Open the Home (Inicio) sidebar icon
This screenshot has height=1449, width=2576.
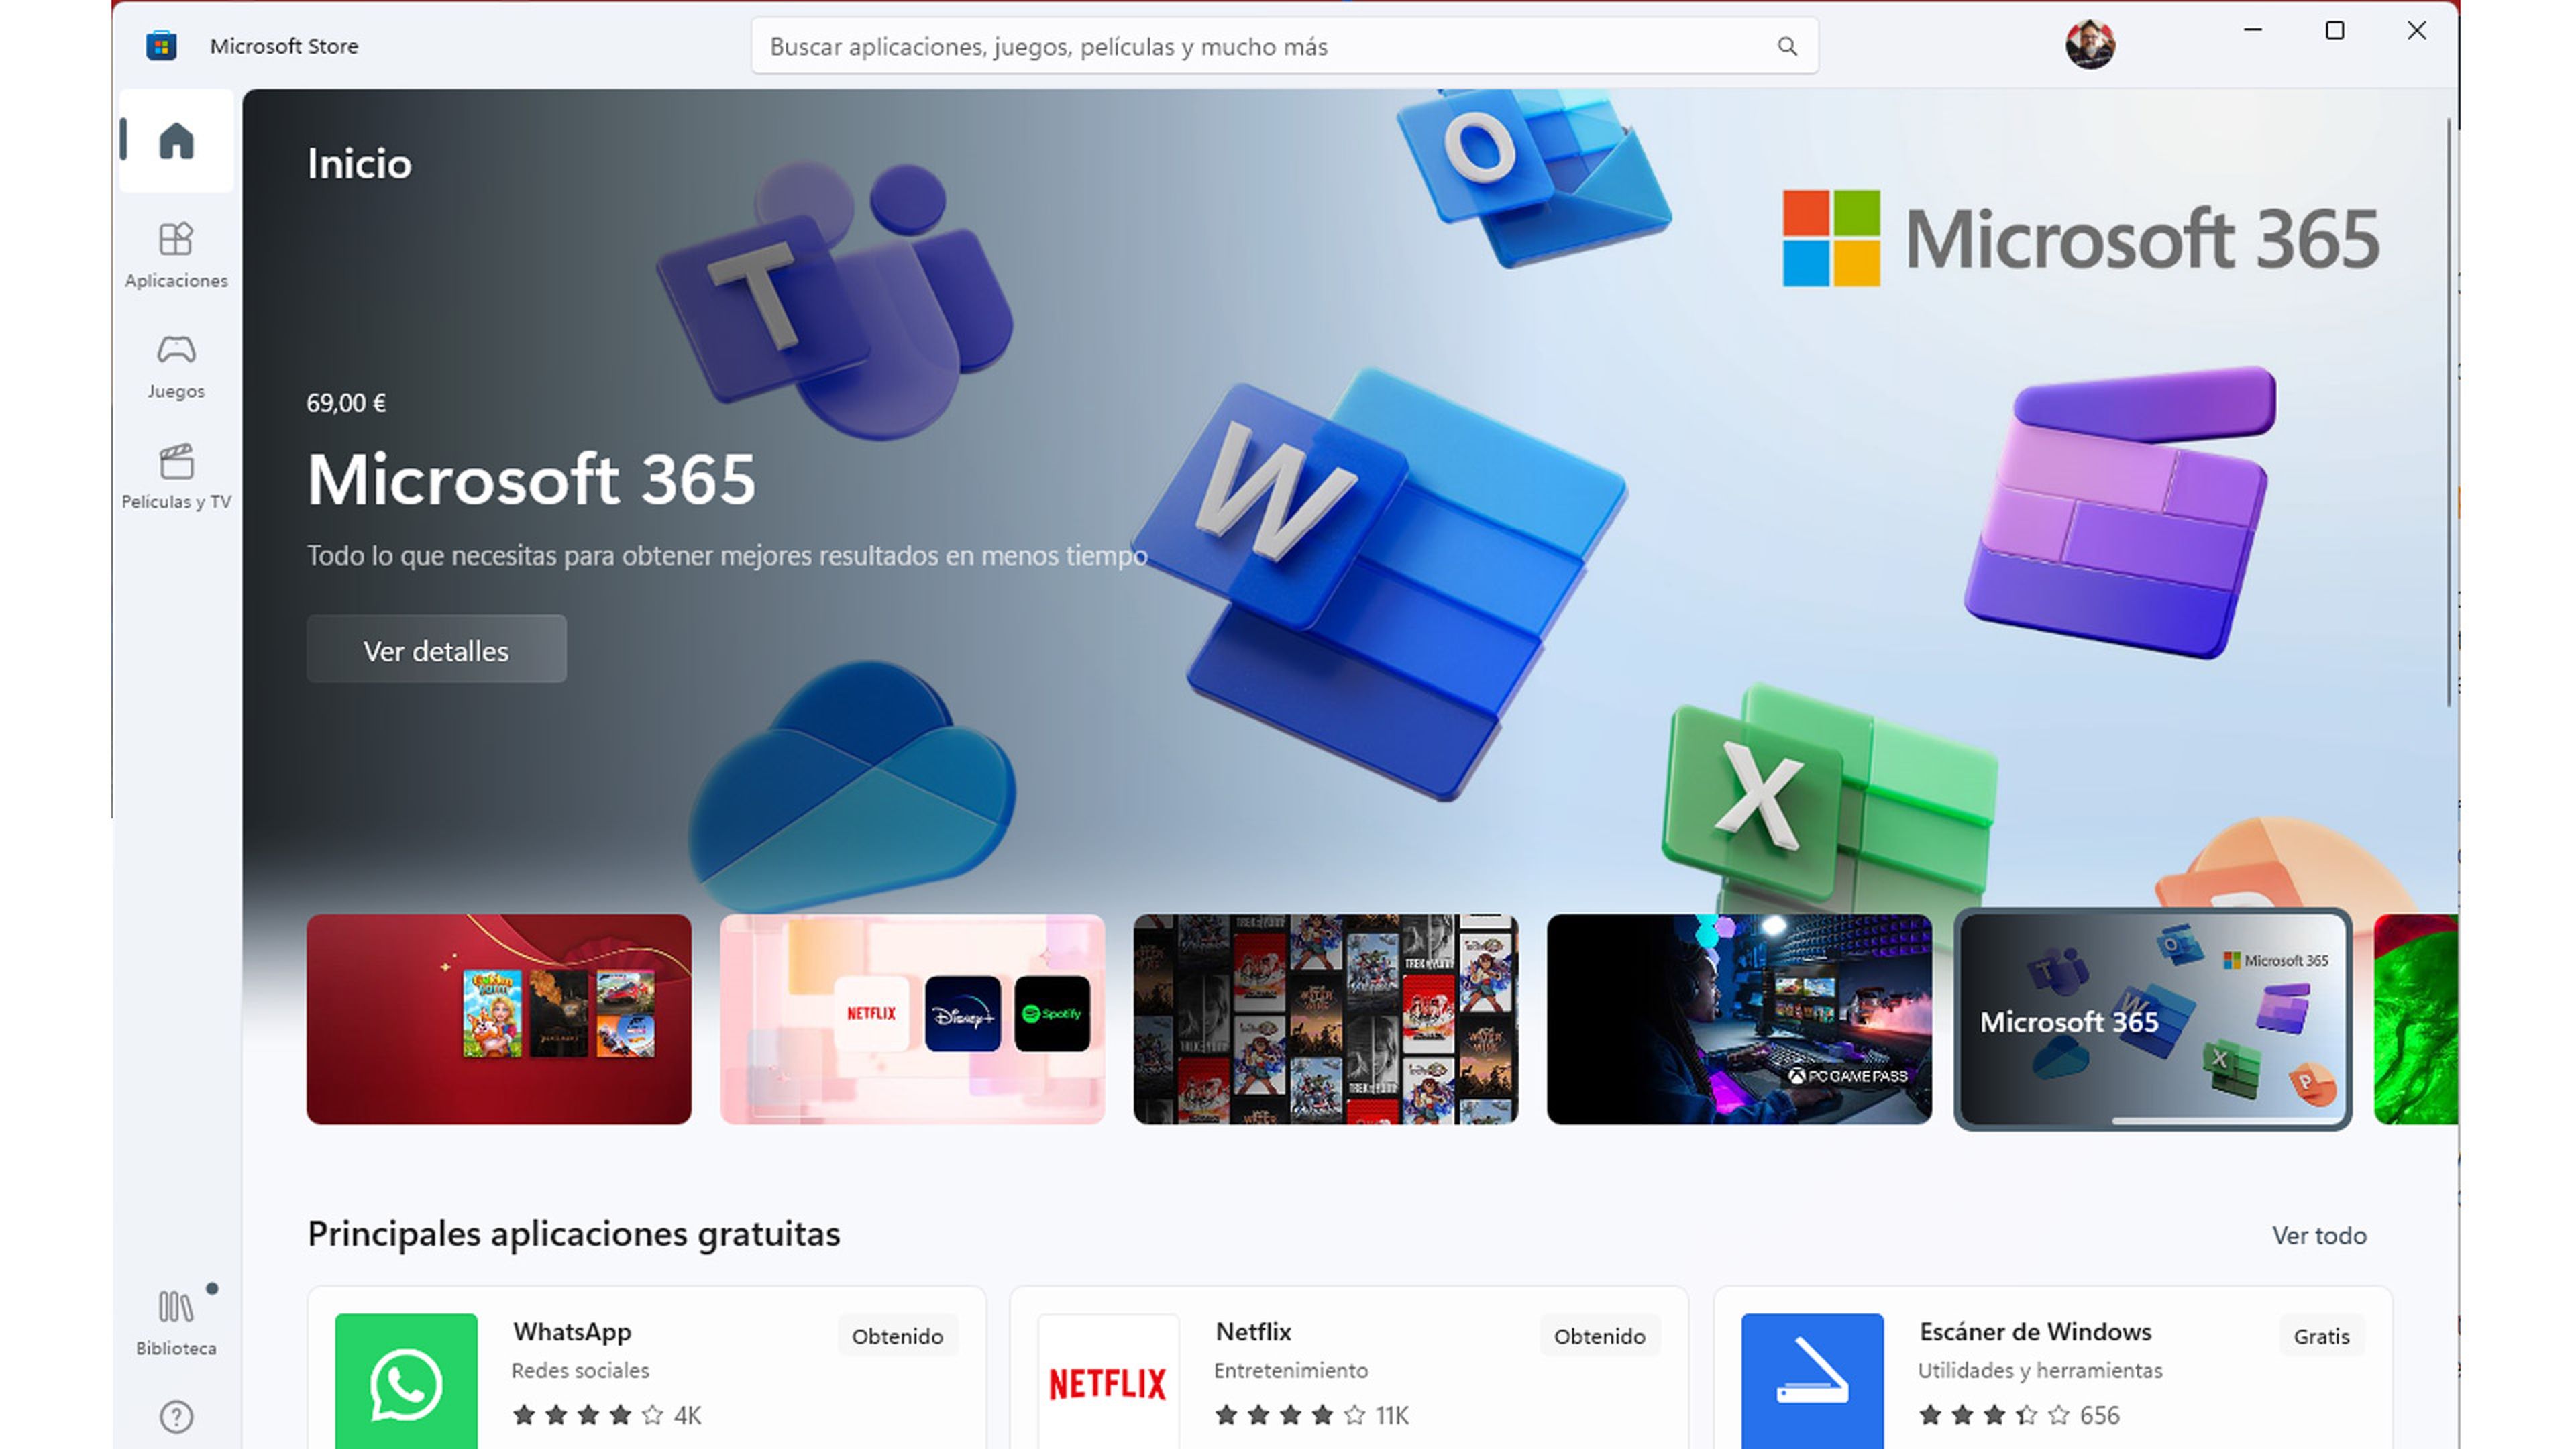(x=176, y=141)
